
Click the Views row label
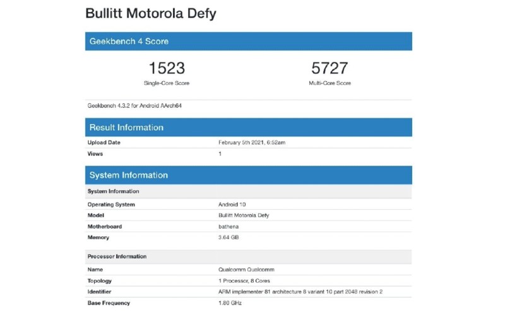[x=95, y=154]
